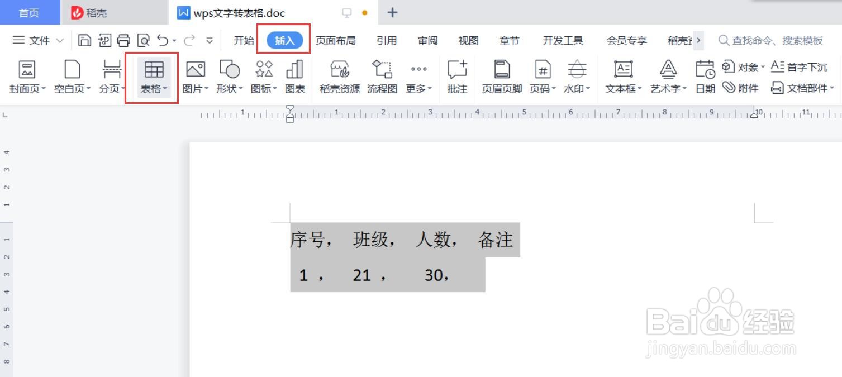Click the text 序号 in the document
This screenshot has width=842, height=377.
tap(308, 240)
